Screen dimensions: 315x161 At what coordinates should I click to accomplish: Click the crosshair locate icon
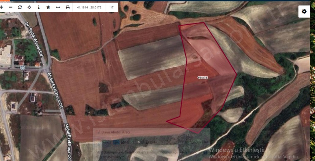click(x=29, y=7)
